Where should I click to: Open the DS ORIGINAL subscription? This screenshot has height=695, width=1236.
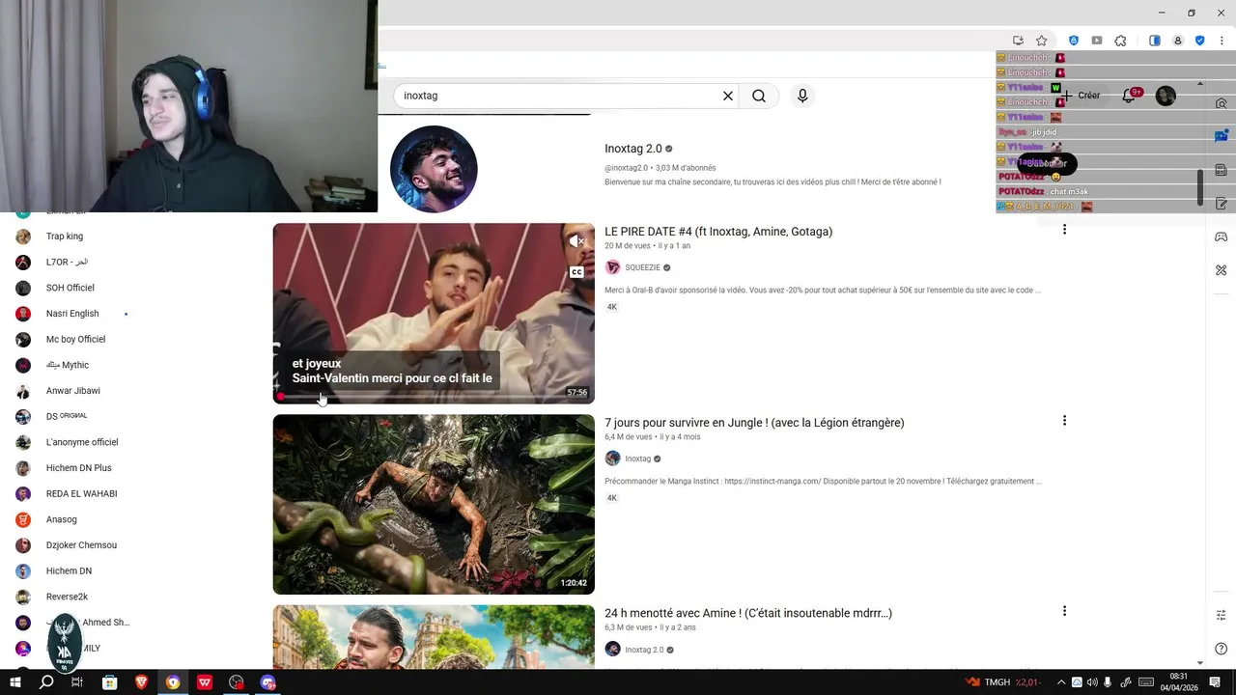coord(67,417)
